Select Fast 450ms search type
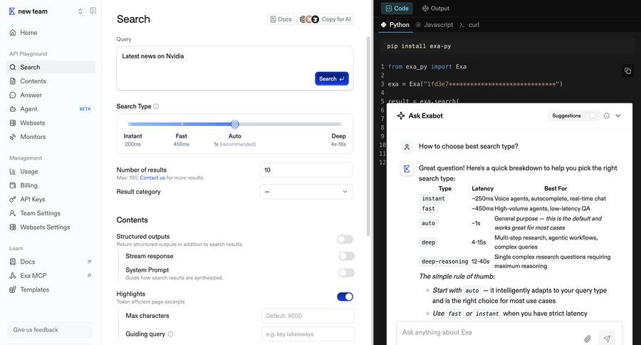The image size is (641, 345). pyautogui.click(x=182, y=140)
